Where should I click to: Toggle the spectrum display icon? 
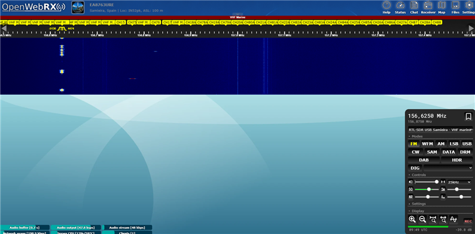click(453, 219)
